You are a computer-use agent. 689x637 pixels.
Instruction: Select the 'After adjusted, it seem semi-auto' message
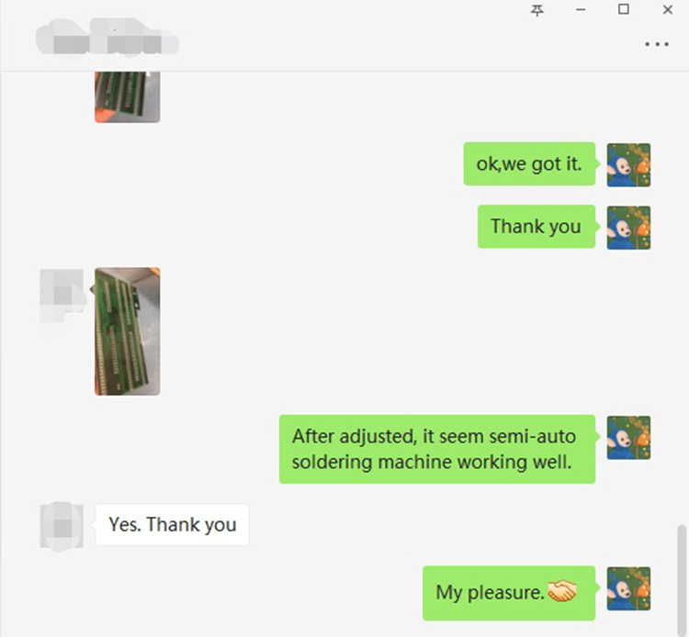pos(437,449)
